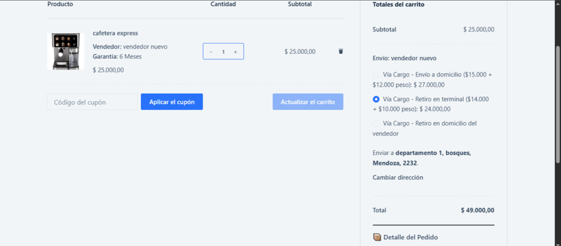Select Vía Cargo Retiro en terminal option
The height and width of the screenshot is (246, 561).
click(x=376, y=99)
